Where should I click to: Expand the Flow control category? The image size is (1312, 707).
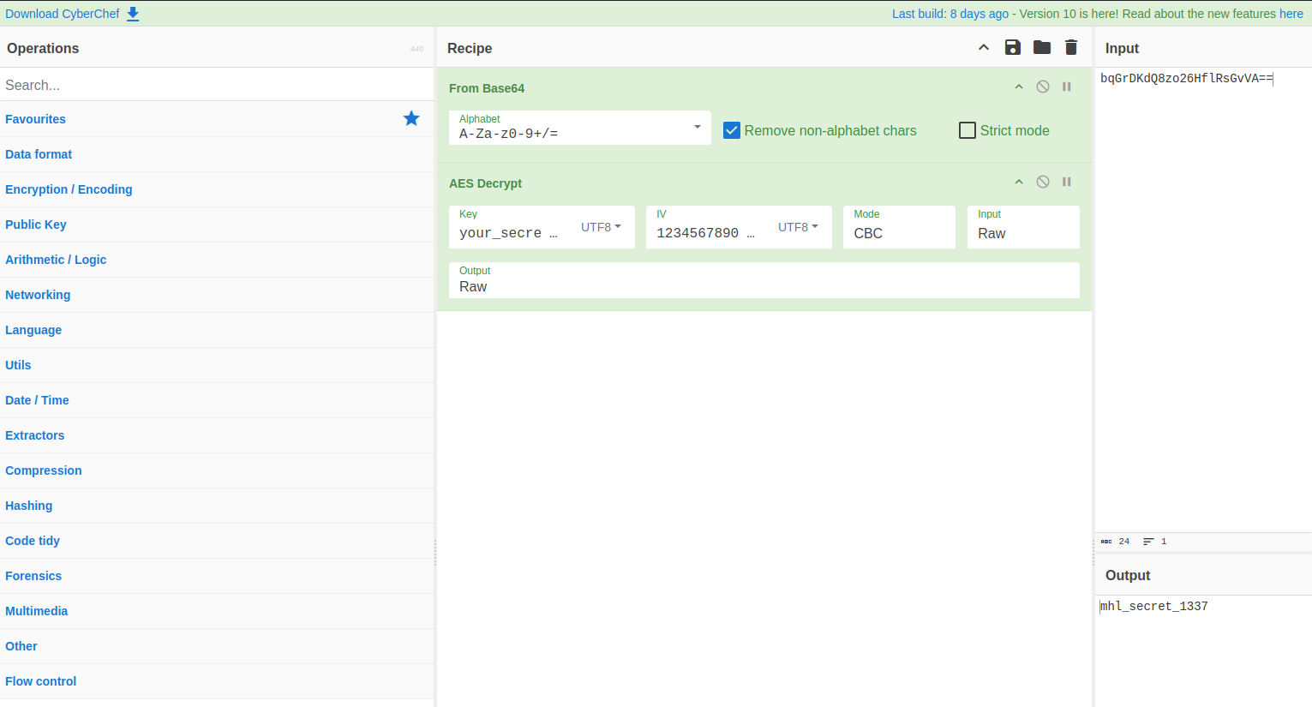coord(217,681)
